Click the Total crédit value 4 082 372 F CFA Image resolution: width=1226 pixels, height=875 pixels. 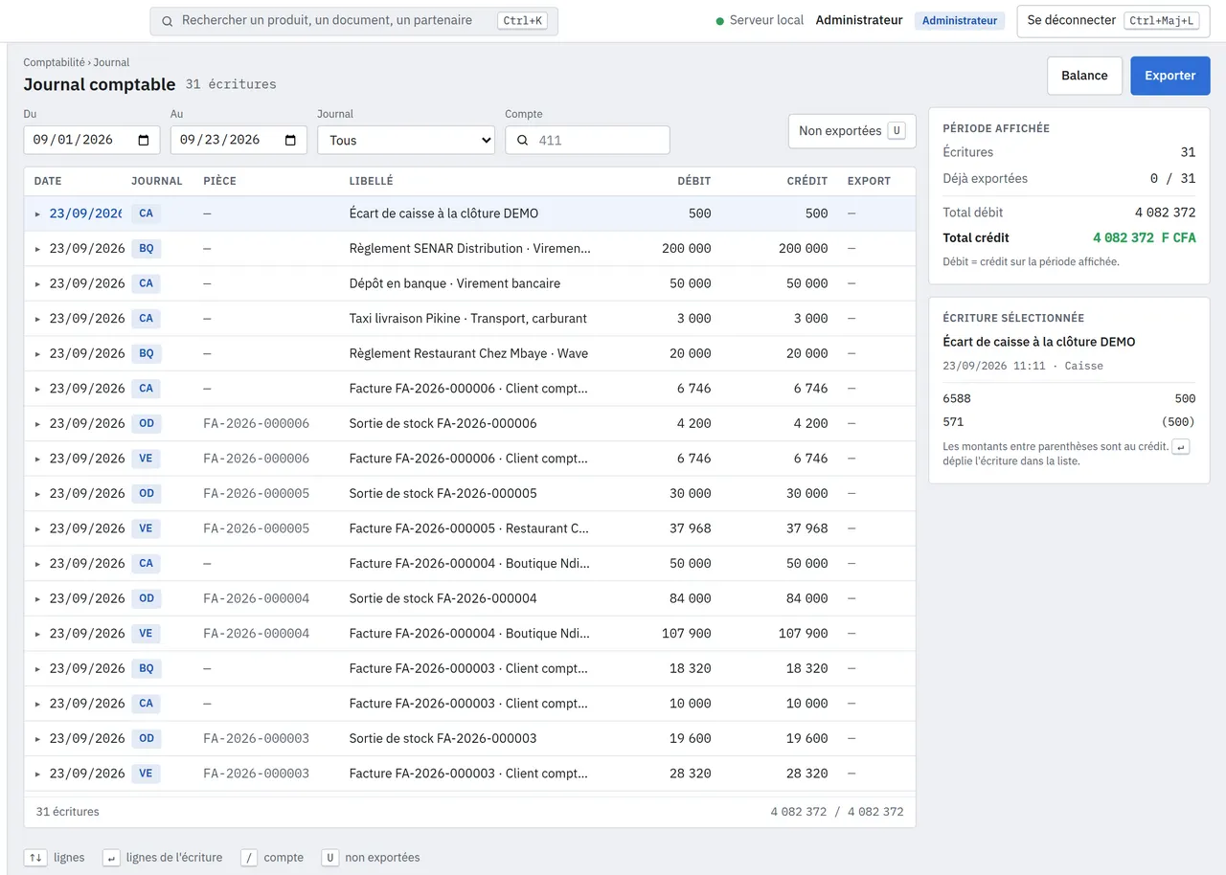pyautogui.click(x=1145, y=237)
